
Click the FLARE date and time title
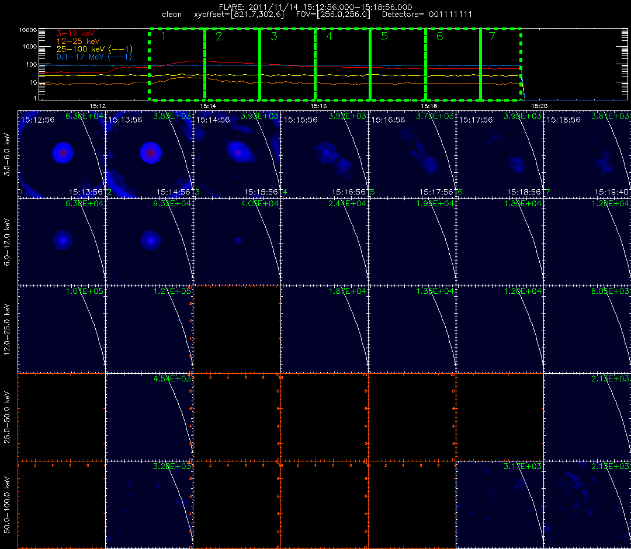(x=315, y=7)
